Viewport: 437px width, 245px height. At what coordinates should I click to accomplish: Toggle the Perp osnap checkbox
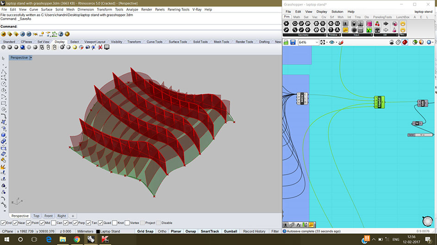tap(75, 223)
